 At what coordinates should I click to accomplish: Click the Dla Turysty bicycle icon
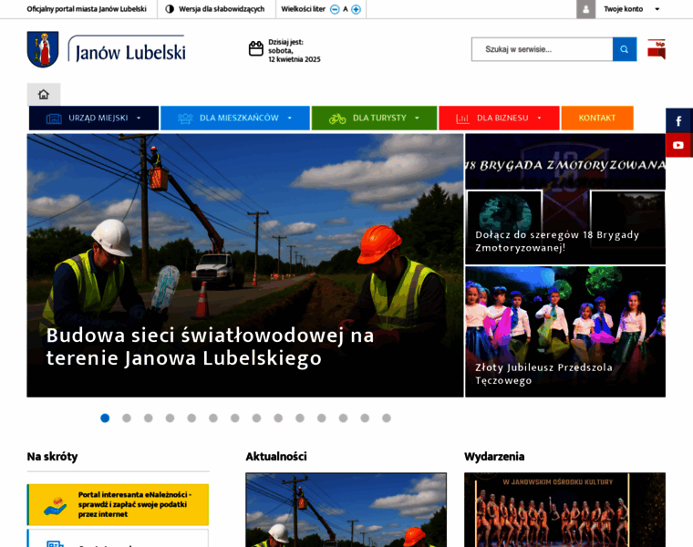tap(337, 119)
